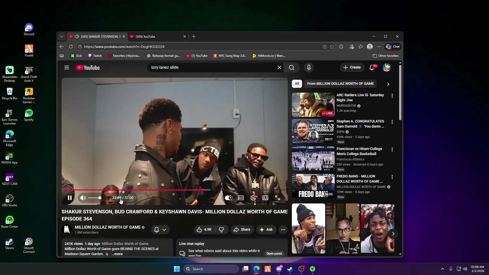Open the account avatar menu
Viewport: 489px width, 275px height.
(387, 68)
